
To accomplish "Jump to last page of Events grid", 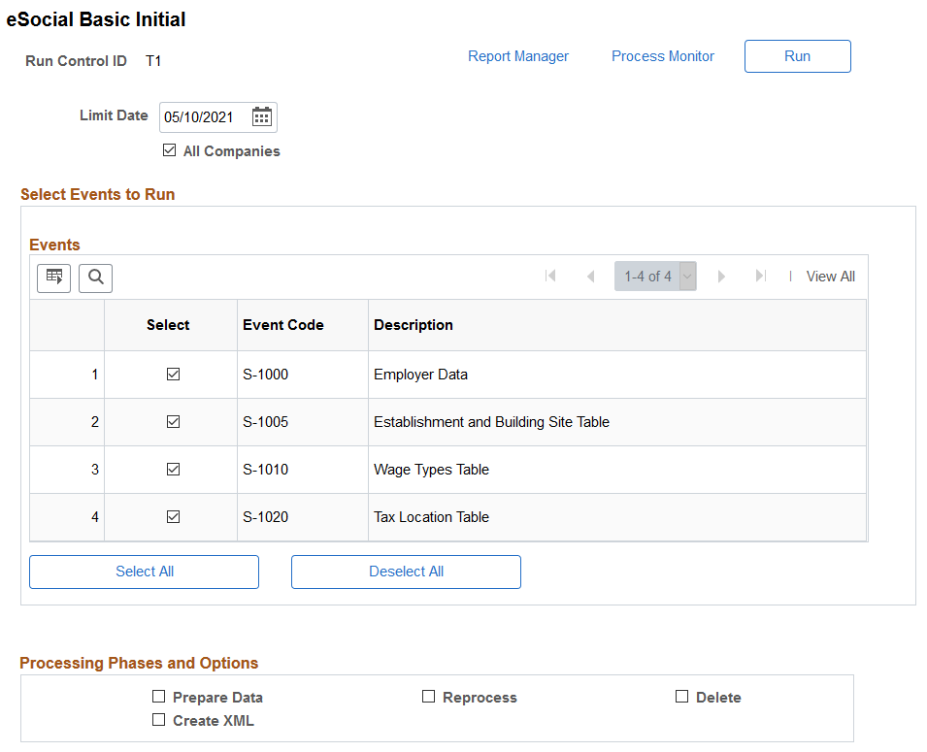I will (761, 277).
